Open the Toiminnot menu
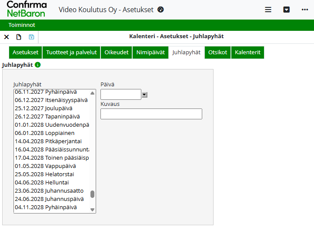The width and height of the screenshot is (314, 230). 22,25
